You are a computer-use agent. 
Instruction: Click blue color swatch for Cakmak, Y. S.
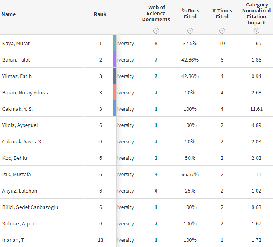115,109
